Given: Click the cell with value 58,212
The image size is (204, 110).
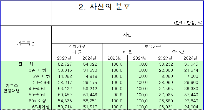Looking at the screenshot, I should point(90,89).
